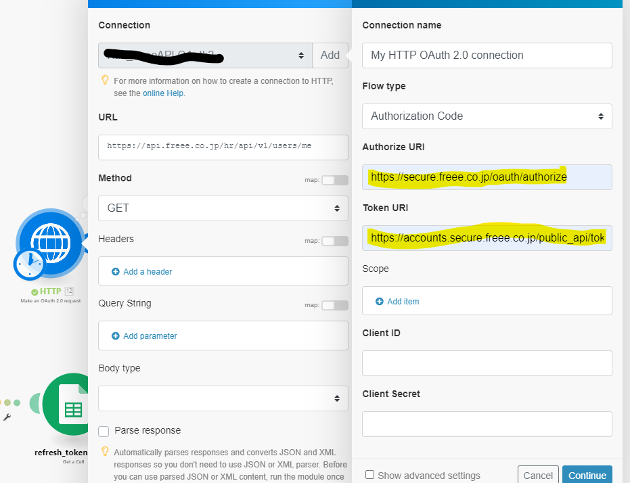The width and height of the screenshot is (630, 483).
Task: Toggle the map switch for Method
Action: (335, 180)
